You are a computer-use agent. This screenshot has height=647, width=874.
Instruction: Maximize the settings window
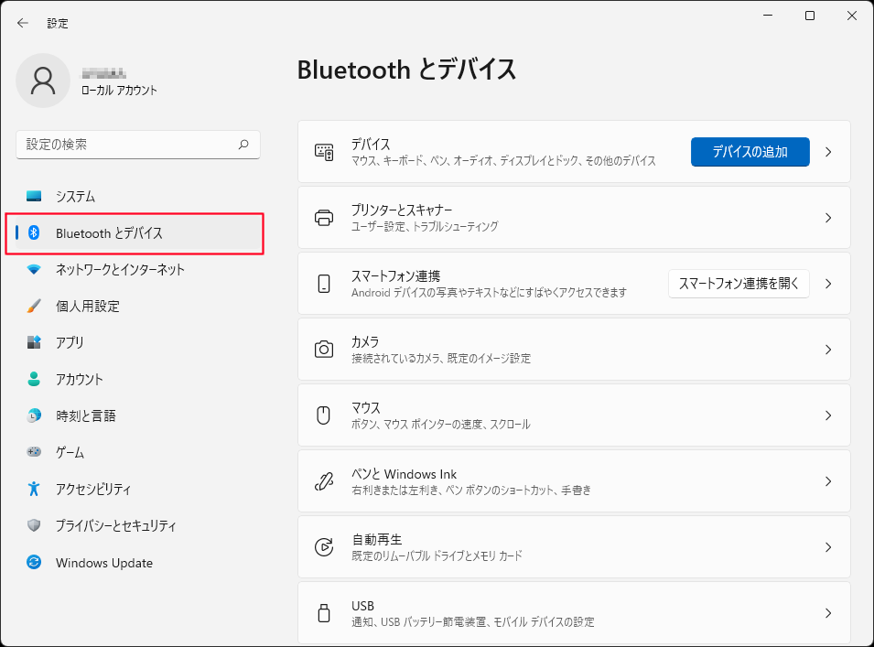tap(810, 16)
